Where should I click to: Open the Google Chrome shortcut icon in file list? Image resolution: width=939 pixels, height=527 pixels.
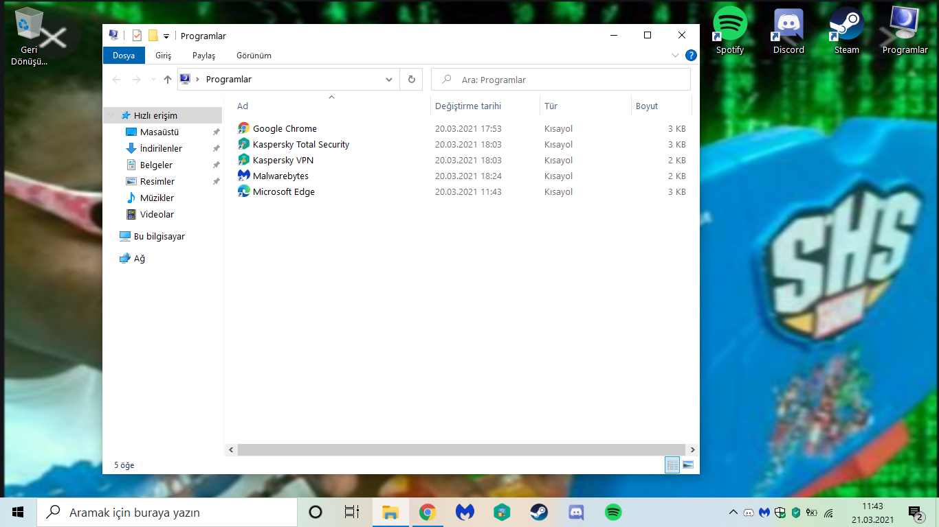pos(243,128)
